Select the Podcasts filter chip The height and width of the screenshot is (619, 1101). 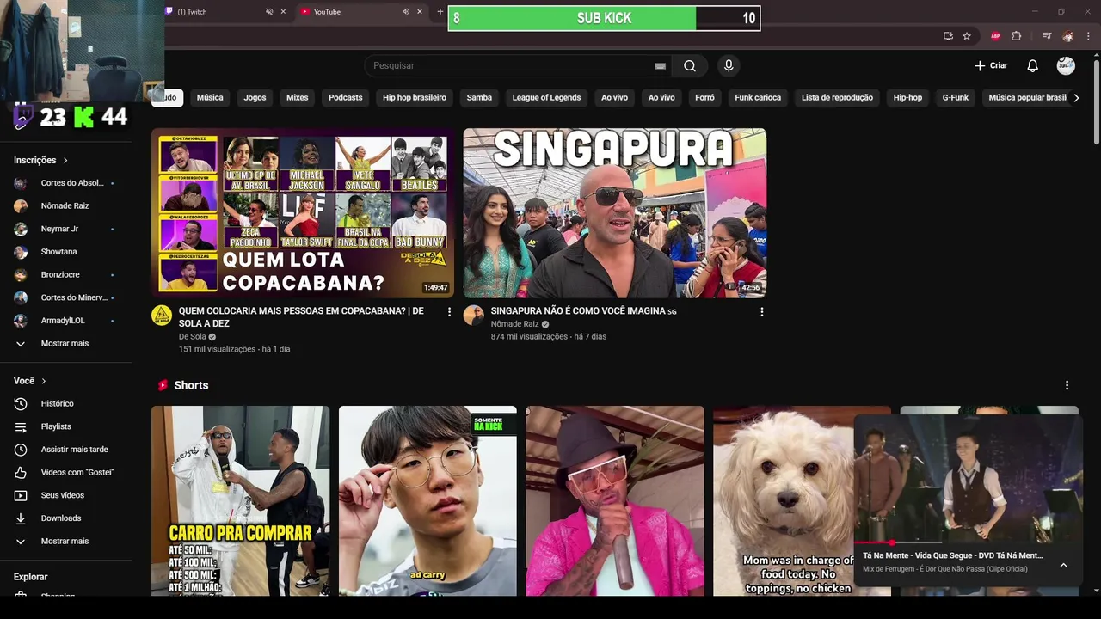[346, 98]
